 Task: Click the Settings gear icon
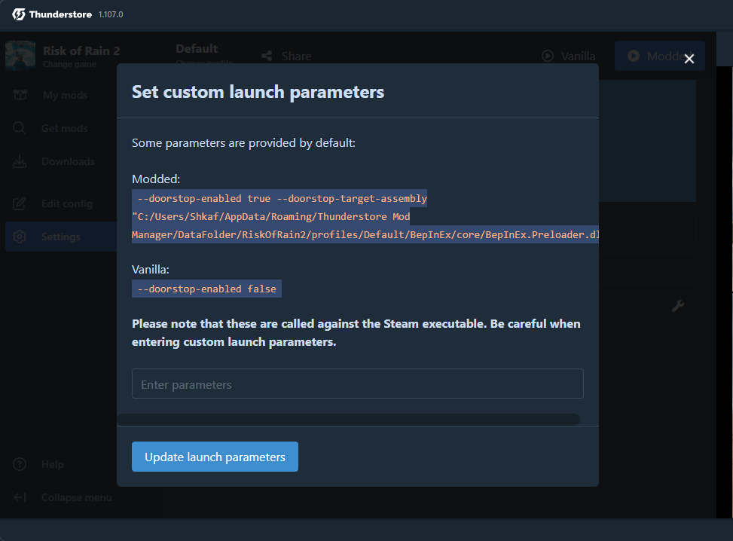20,237
